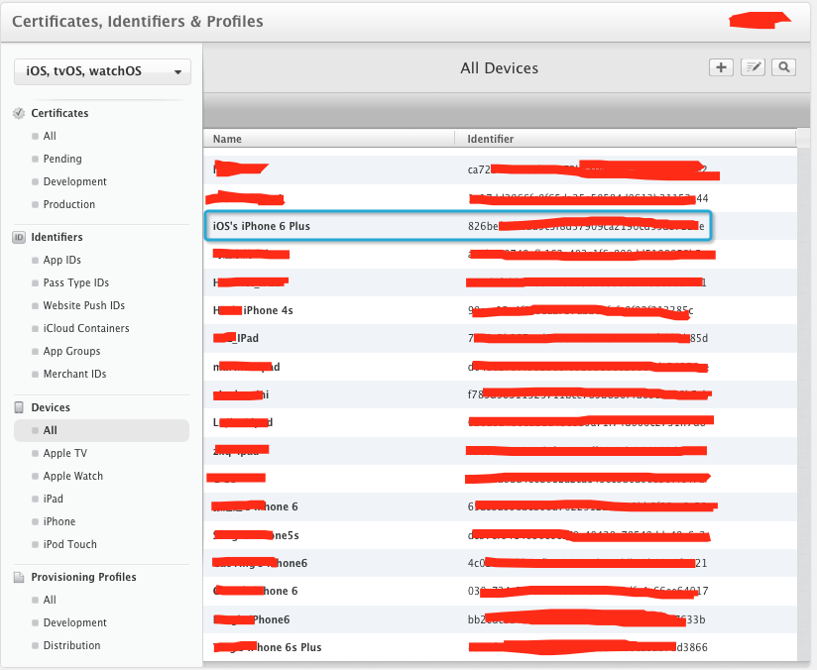Show iPhone devices
Viewport: 817px width, 670px height.
(58, 521)
